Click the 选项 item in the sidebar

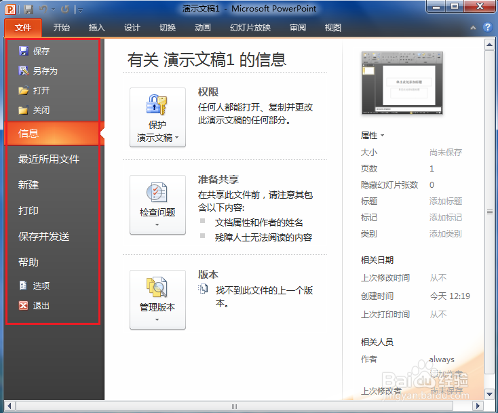click(35, 286)
